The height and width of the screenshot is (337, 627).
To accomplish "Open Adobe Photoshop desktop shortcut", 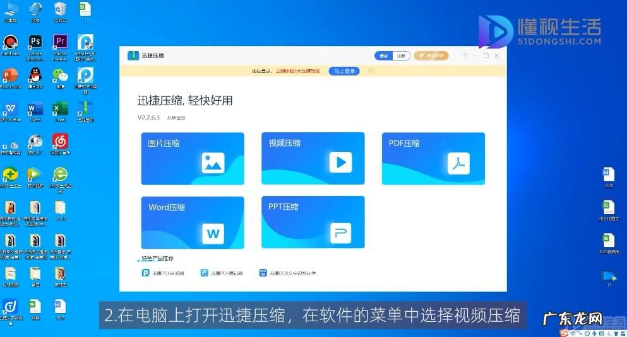I will (35, 47).
